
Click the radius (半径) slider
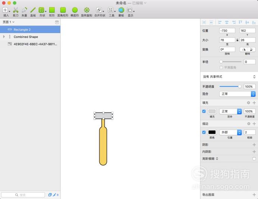tap(230, 62)
